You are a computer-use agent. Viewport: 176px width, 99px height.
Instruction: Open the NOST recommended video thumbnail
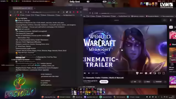172,80
